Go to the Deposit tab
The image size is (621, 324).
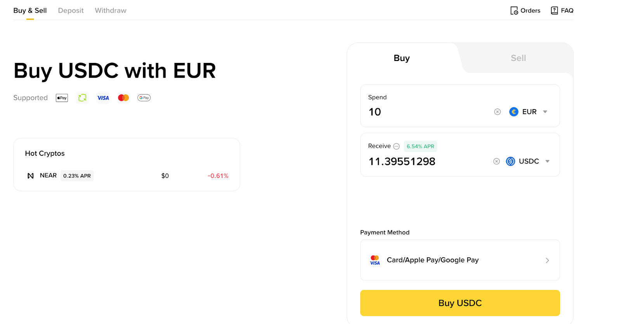71,10
